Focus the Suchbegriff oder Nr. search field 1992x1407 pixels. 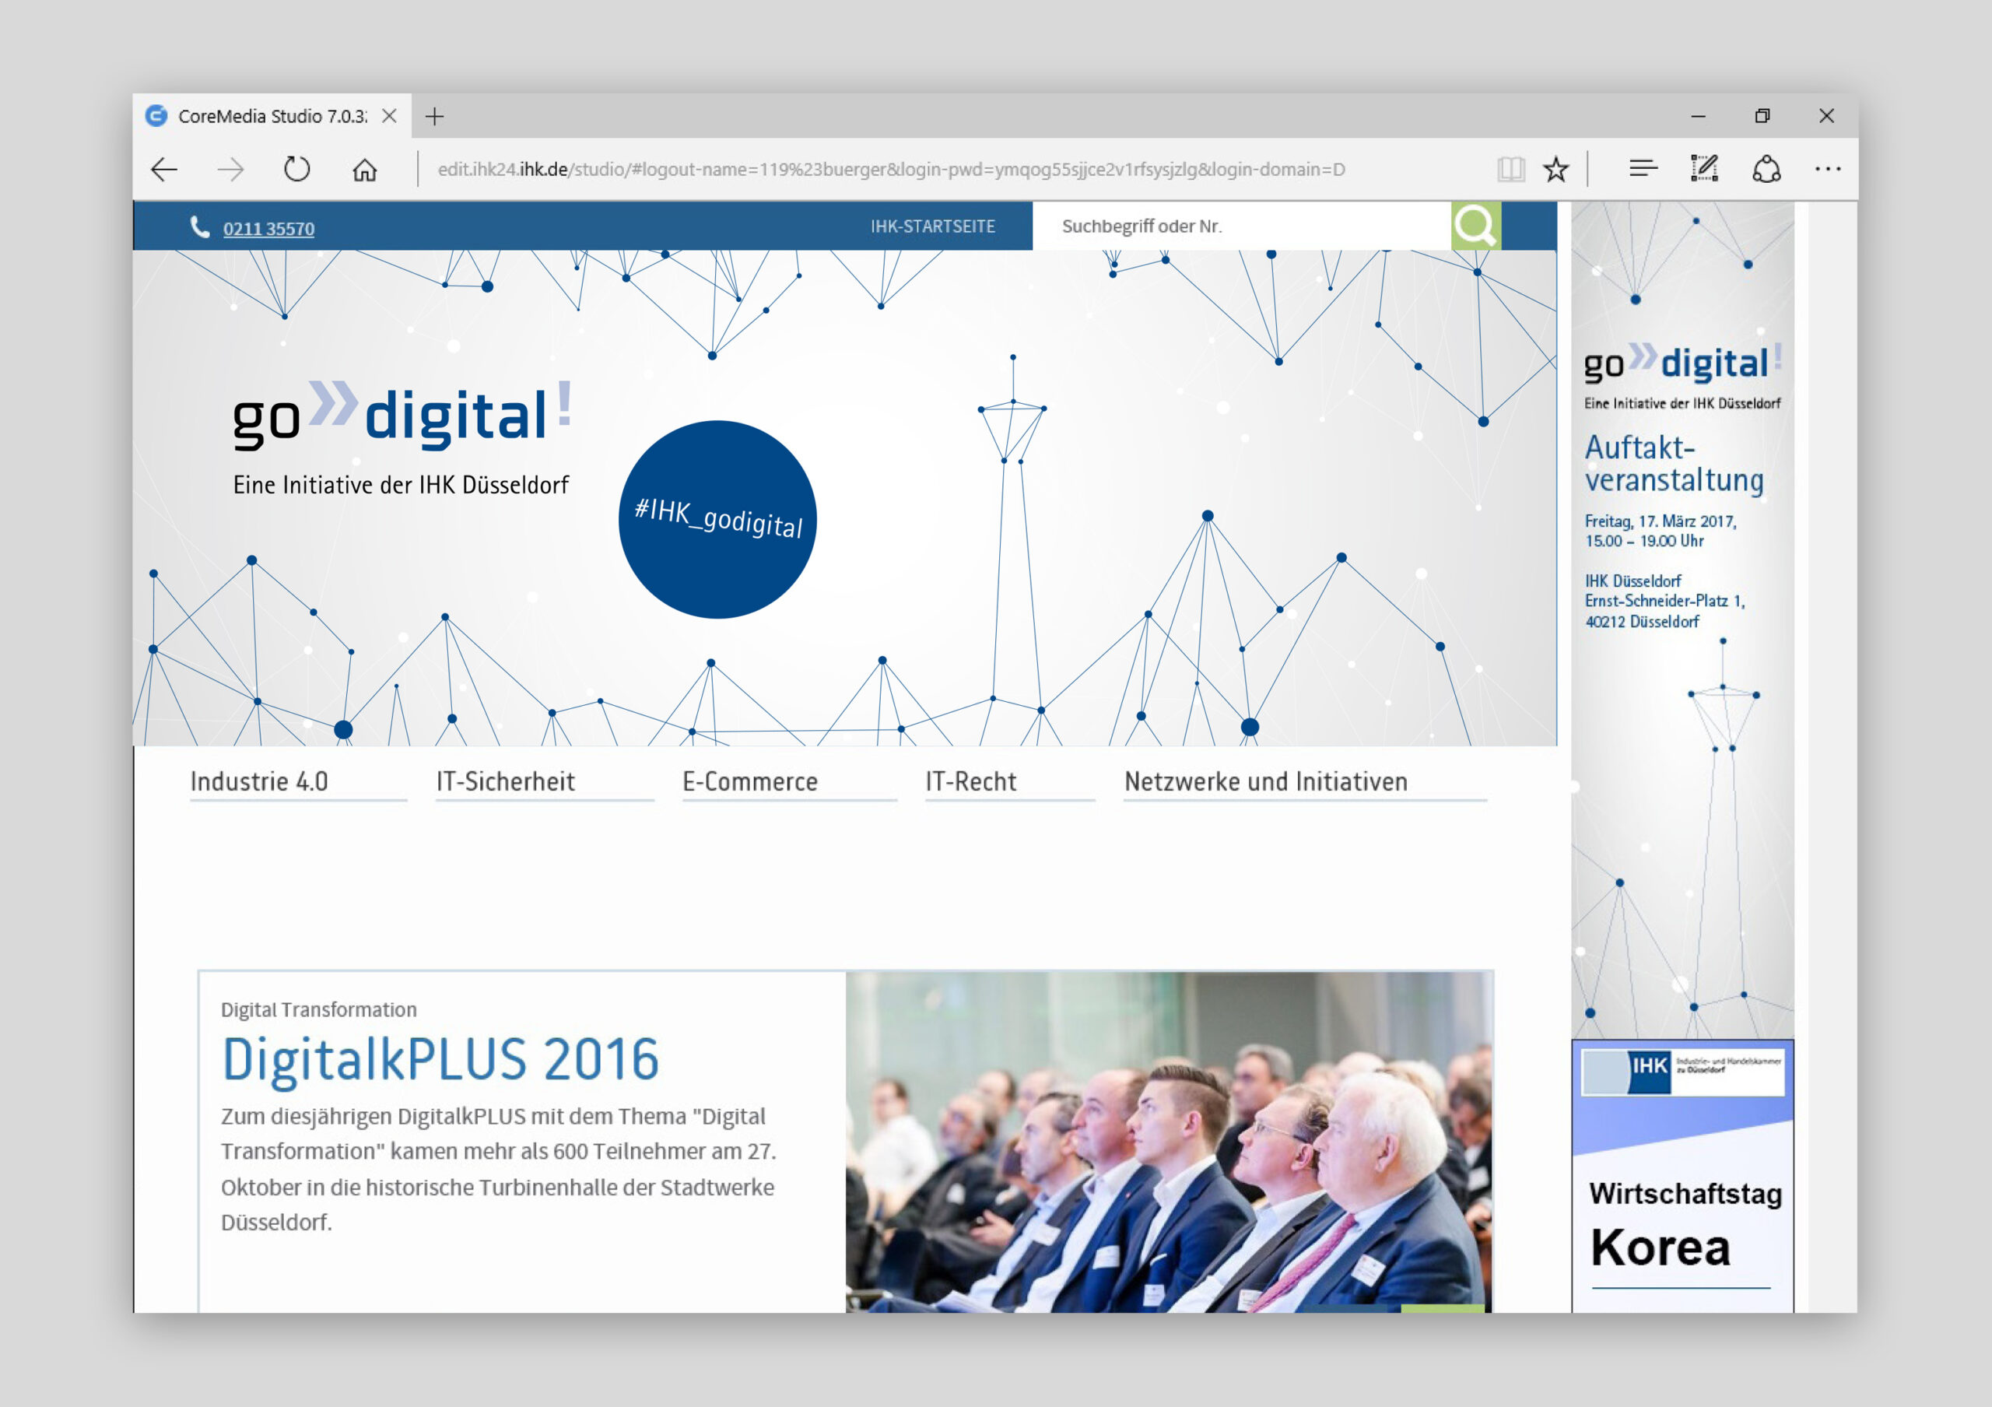(x=1242, y=226)
